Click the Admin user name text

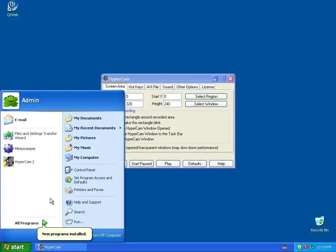coord(31,100)
